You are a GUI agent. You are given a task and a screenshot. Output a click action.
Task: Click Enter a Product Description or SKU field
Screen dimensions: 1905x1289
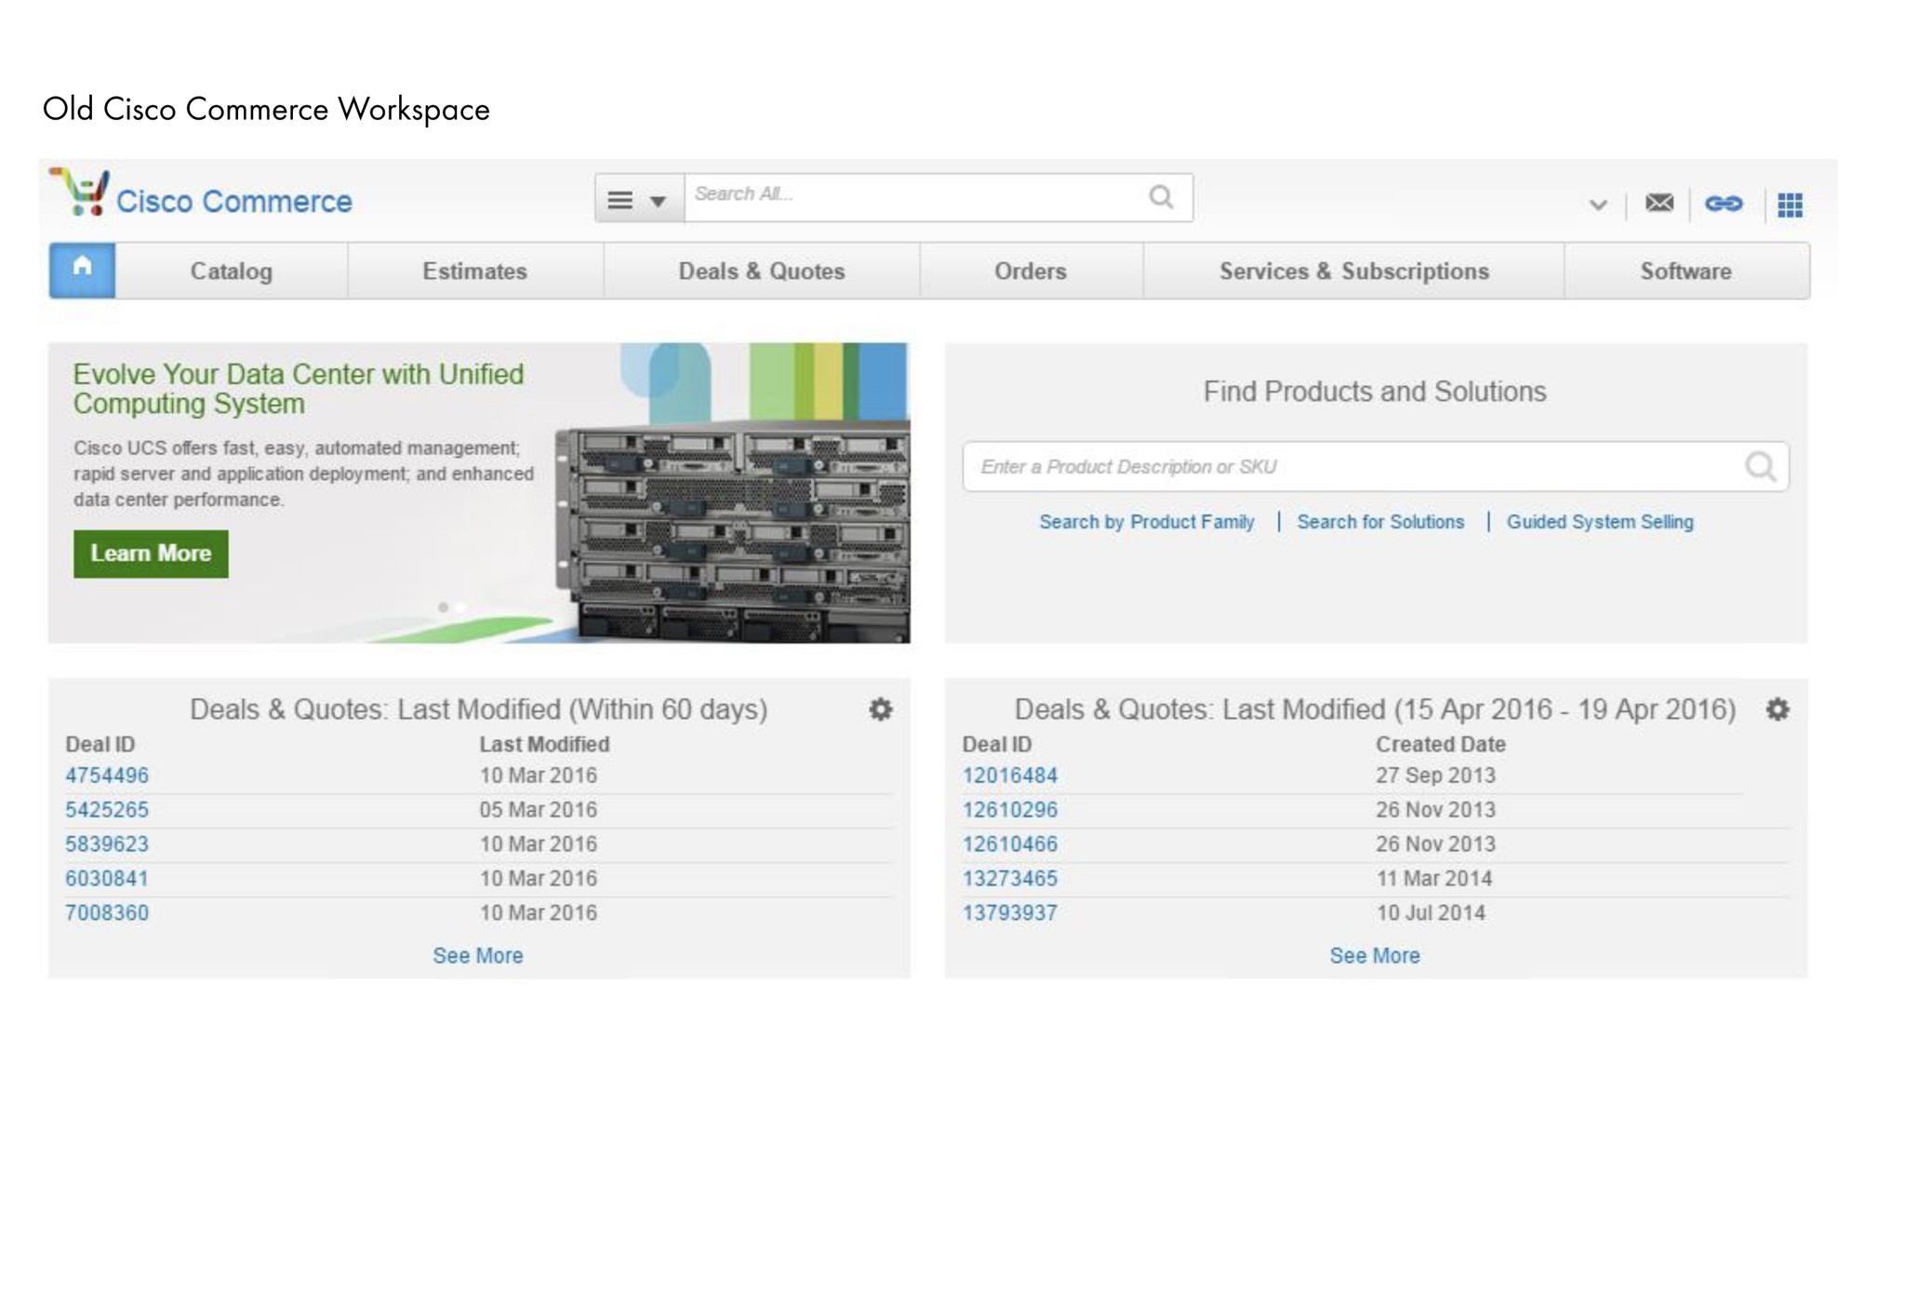1302,466
